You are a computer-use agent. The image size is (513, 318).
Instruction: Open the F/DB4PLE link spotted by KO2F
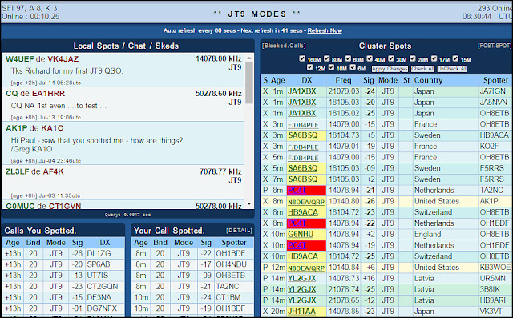point(303,147)
